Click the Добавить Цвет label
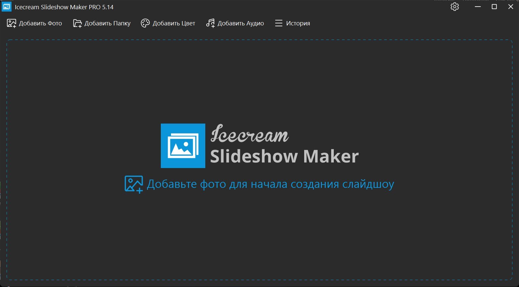Image resolution: width=519 pixels, height=287 pixels. 174,23
